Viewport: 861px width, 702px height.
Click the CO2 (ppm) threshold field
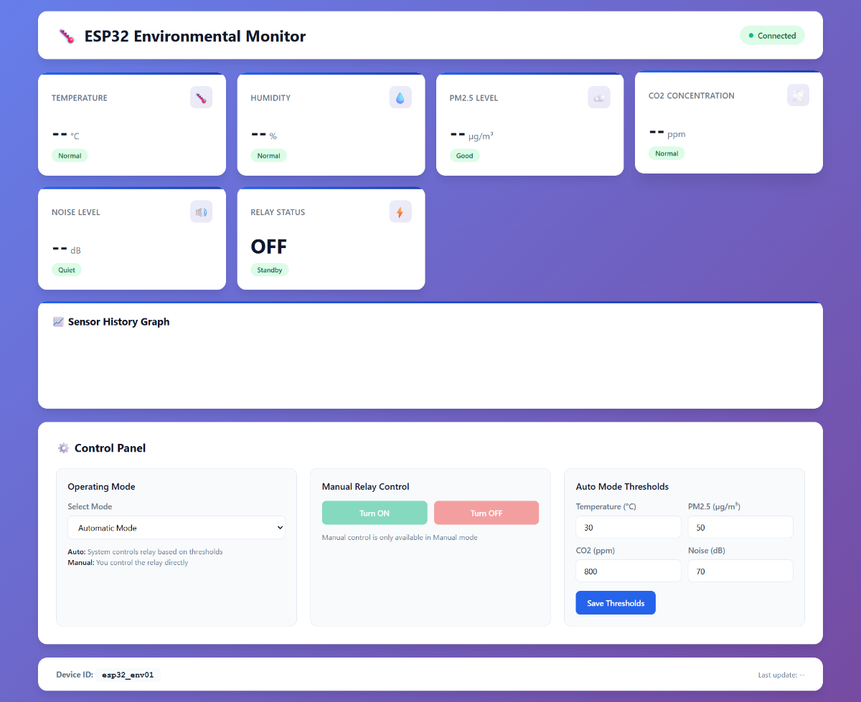point(628,571)
